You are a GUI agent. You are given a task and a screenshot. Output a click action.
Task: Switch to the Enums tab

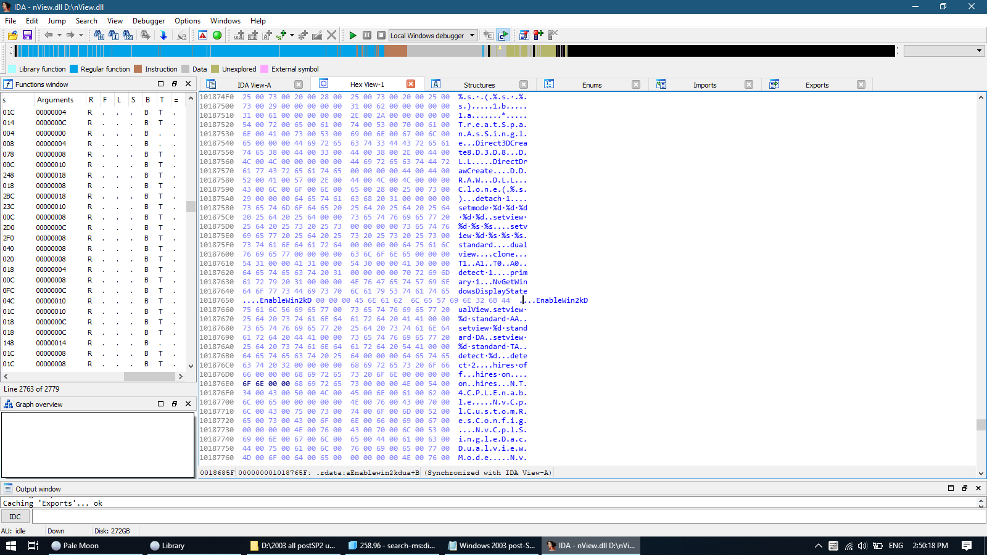coord(592,85)
